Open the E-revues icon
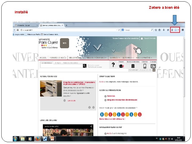Image resolution: width=192 pixels, height=144 pixels. tap(153, 66)
